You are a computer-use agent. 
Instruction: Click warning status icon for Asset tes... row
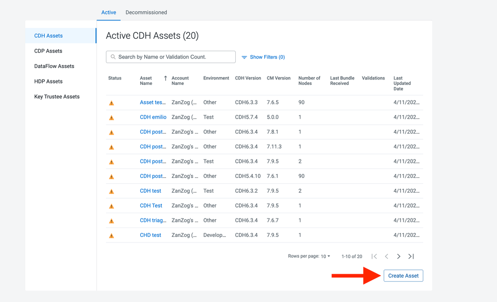(111, 103)
